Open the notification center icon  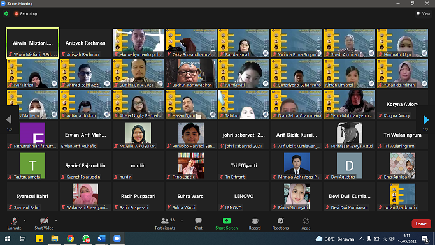(x=425, y=239)
